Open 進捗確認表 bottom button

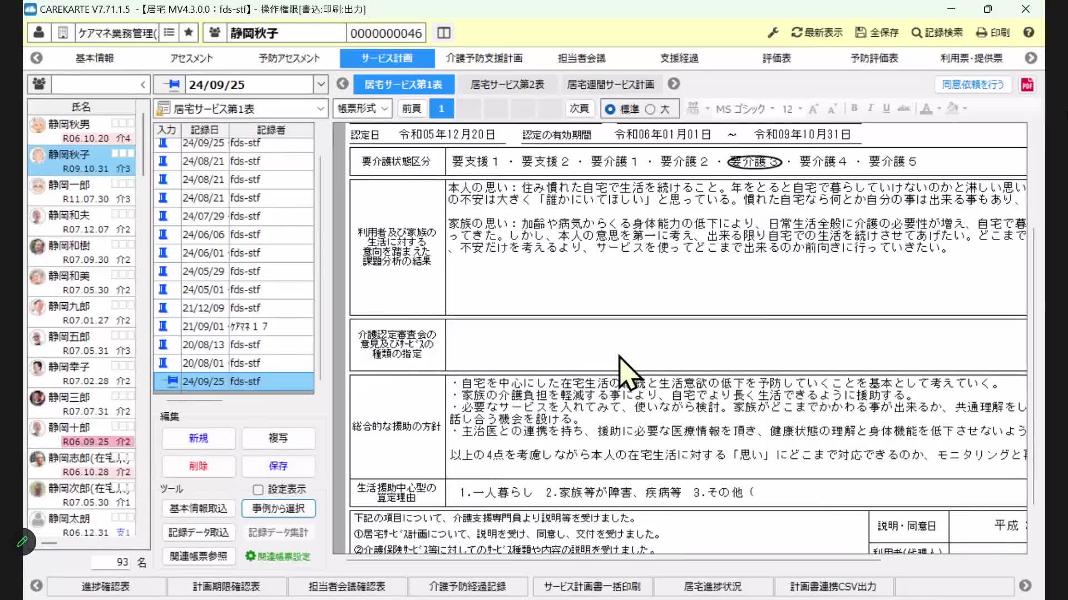click(106, 587)
